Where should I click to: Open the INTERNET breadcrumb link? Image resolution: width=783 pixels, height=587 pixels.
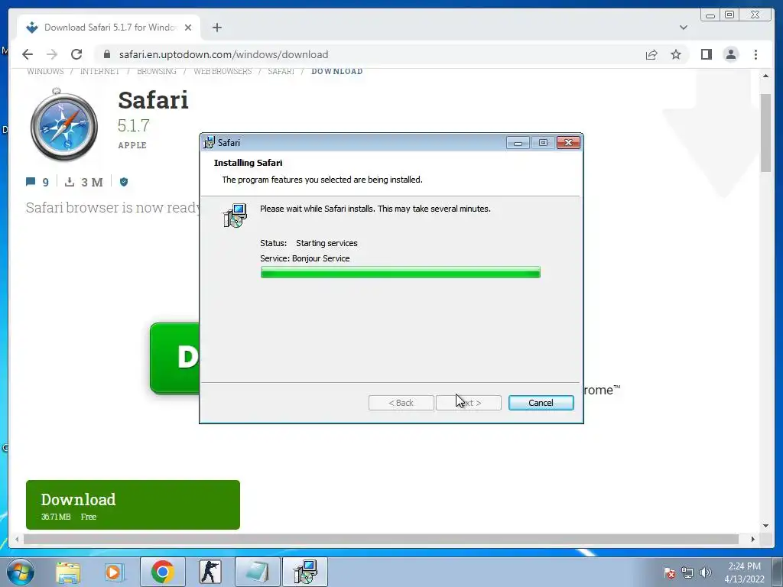(x=100, y=71)
